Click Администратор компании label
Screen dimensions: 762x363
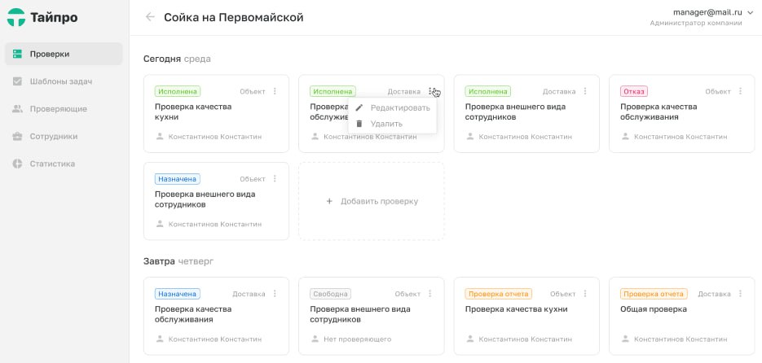pyautogui.click(x=696, y=23)
